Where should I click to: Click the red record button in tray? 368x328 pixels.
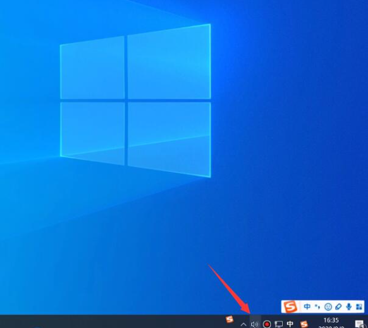[x=267, y=324]
